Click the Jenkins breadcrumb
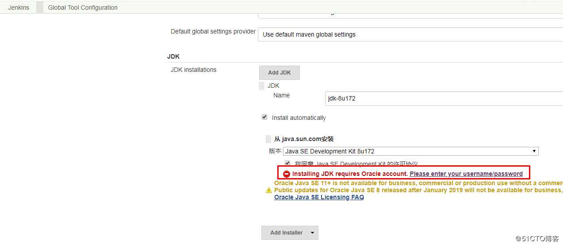The width and height of the screenshot is (563, 246). pos(19,7)
